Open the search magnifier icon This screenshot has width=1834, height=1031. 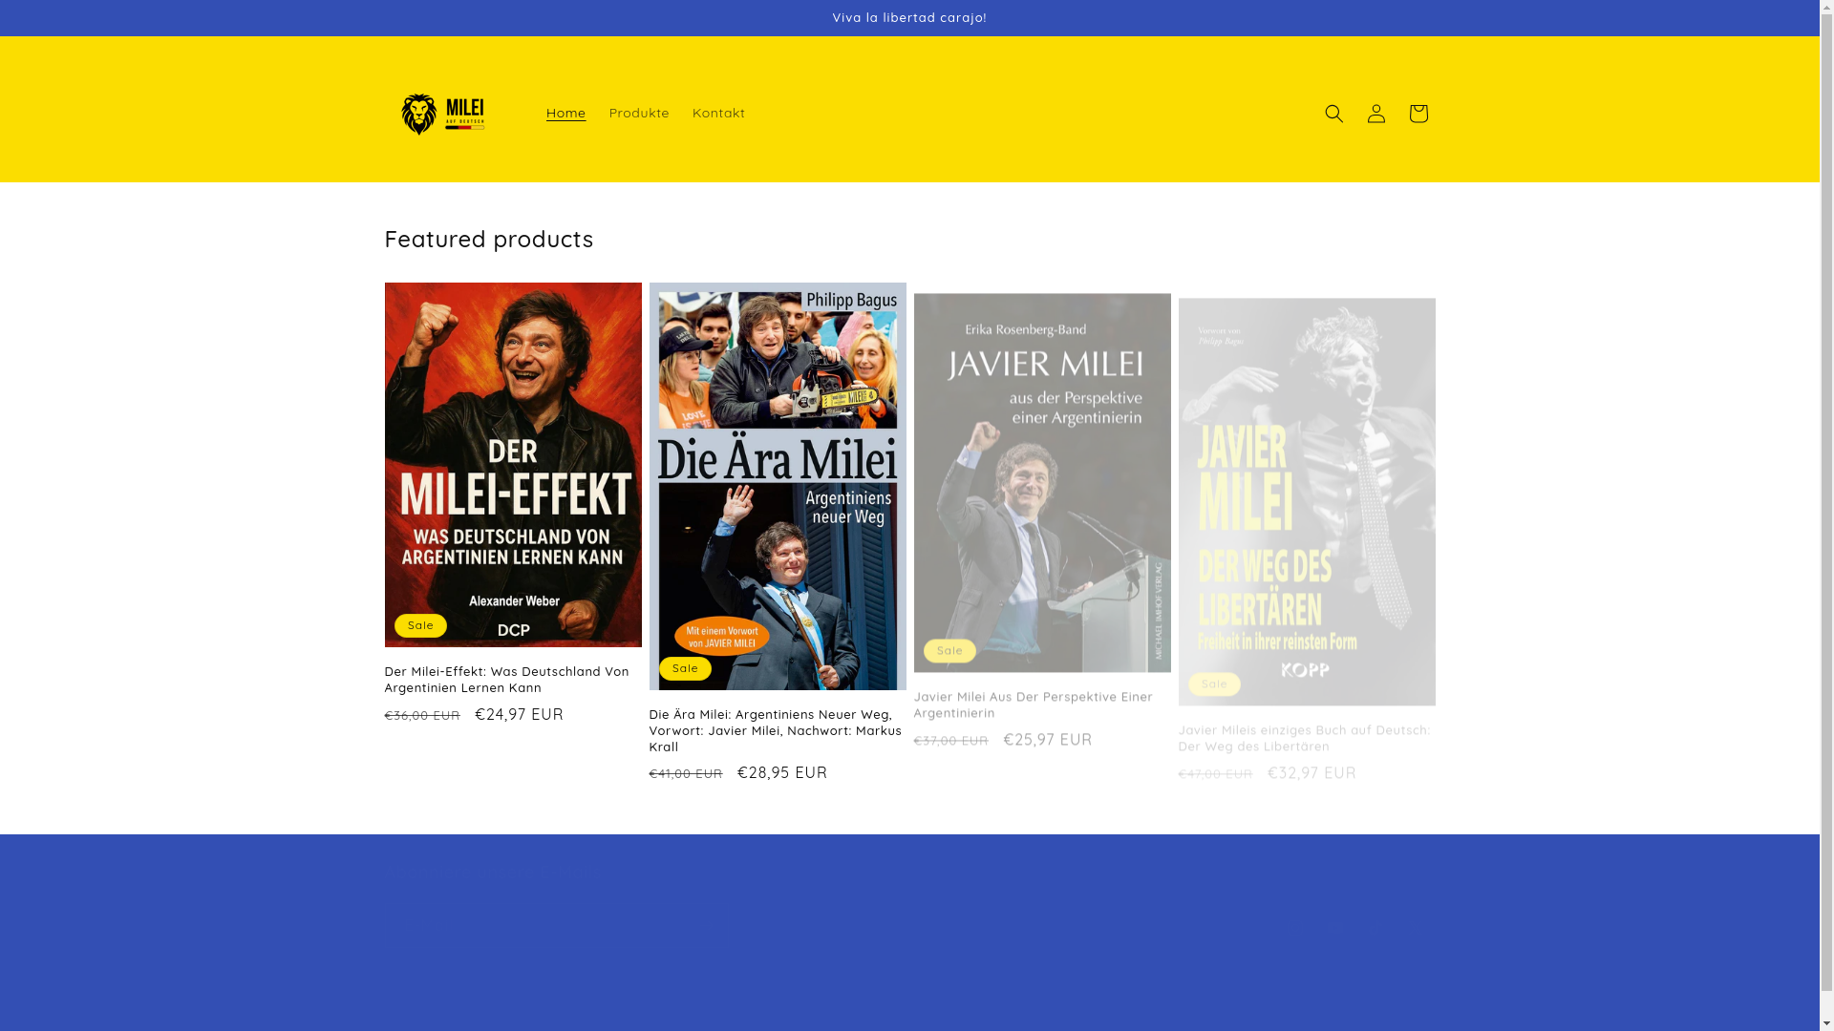click(x=1333, y=114)
